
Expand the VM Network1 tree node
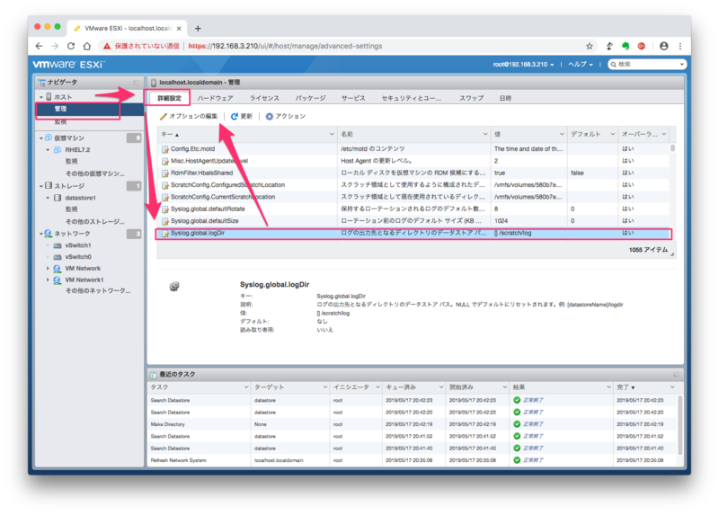pyautogui.click(x=48, y=280)
